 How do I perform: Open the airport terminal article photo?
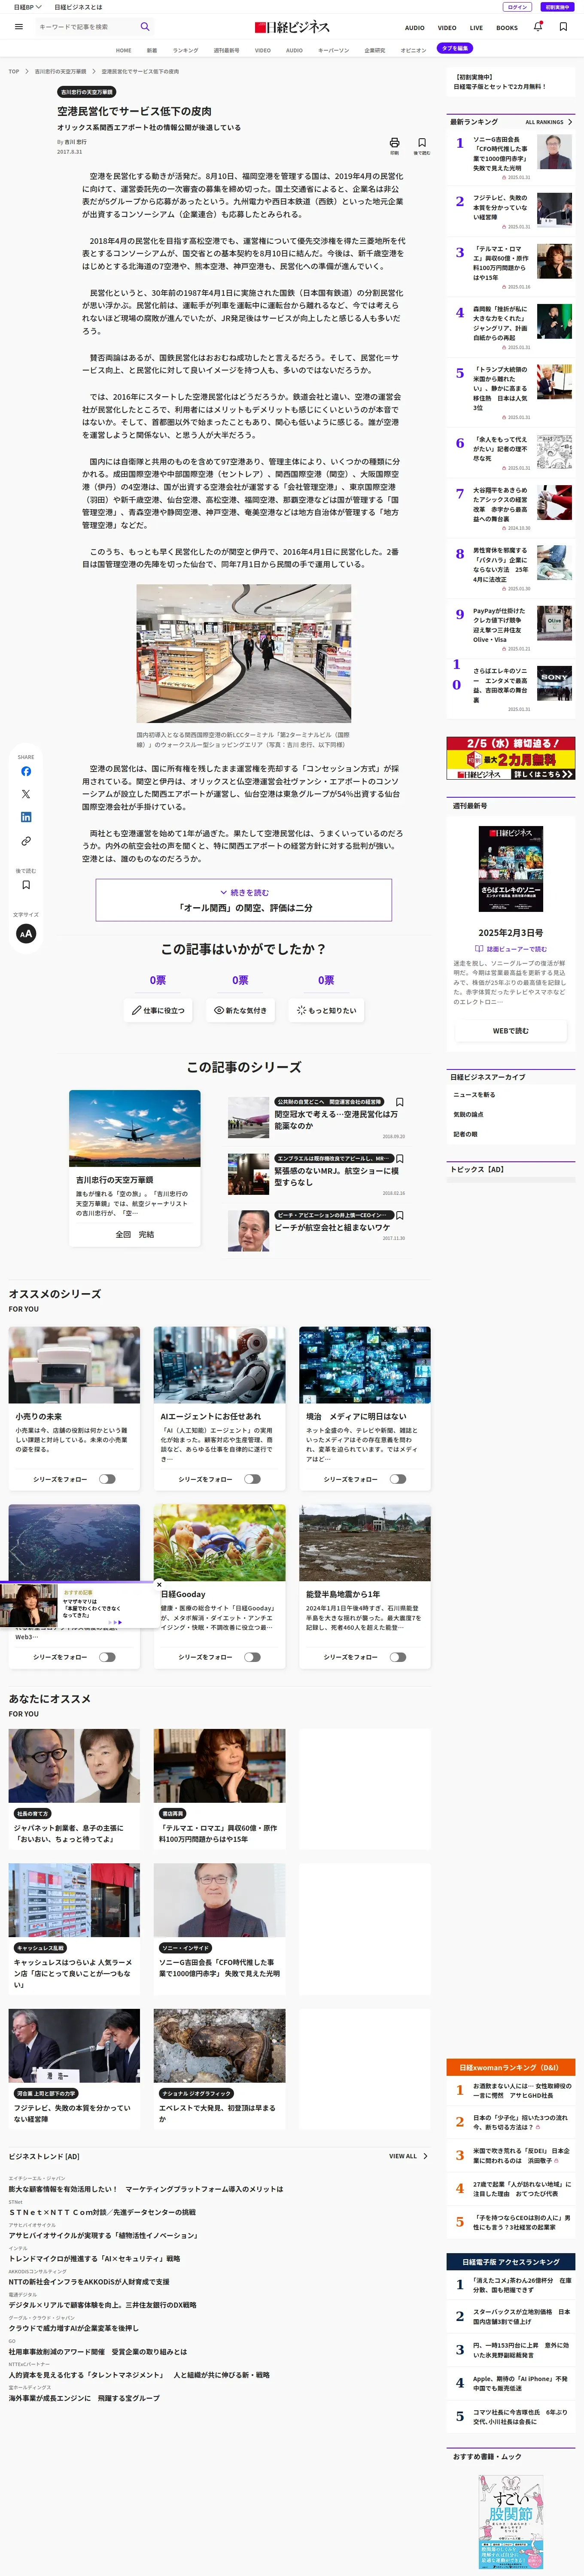pyautogui.click(x=244, y=653)
